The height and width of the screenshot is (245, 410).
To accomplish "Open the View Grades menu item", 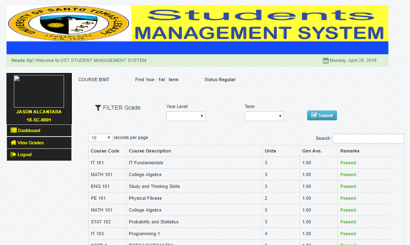I will click(x=39, y=143).
